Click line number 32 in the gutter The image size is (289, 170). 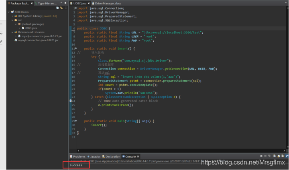pyautogui.click(x=73, y=133)
